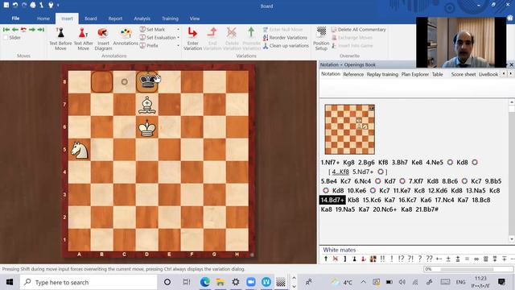This screenshot has height=290, width=515.
Task: Expand Set Mark dropdown
Action: tap(179, 30)
